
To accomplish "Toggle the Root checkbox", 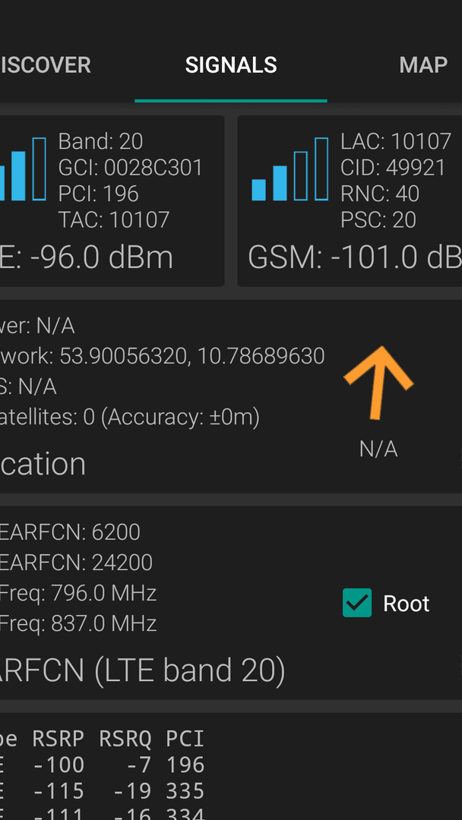I will click(x=357, y=602).
